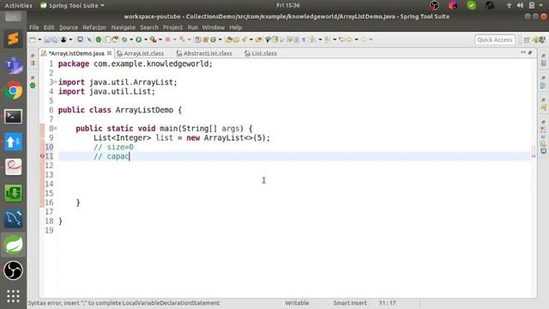Screen dimensions: 549x309
Task: Open the Refactor menu
Action: pos(94,27)
